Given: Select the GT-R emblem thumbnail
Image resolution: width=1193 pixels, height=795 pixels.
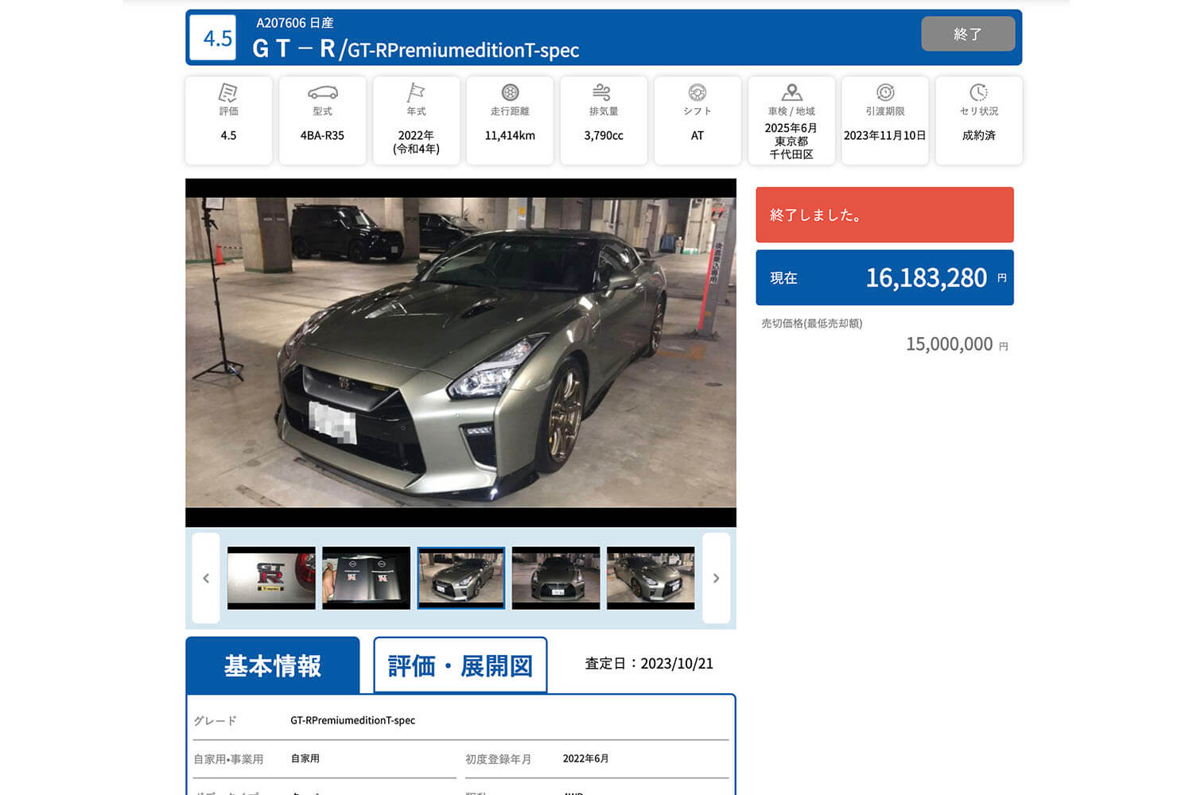Looking at the screenshot, I should coord(271,578).
